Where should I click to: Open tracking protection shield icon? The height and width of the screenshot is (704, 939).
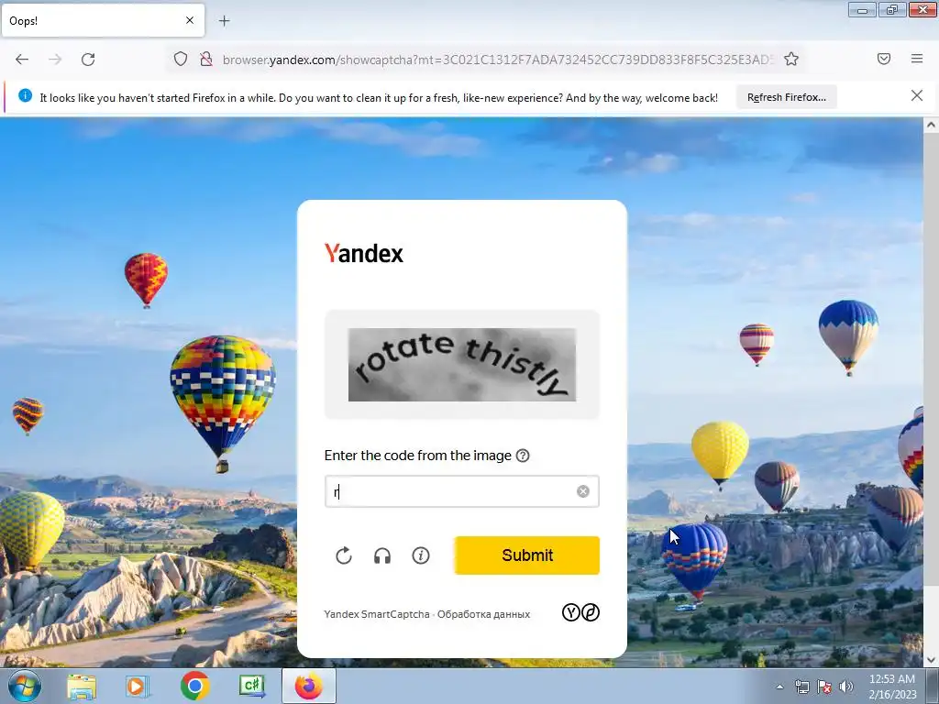click(x=181, y=60)
